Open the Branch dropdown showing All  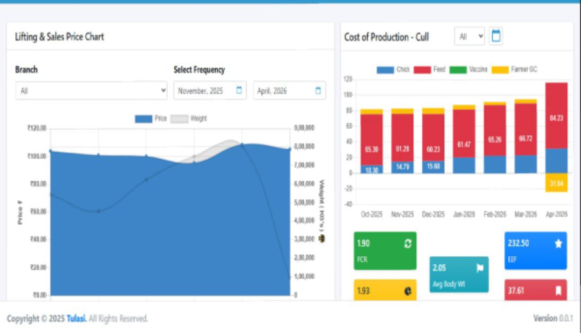pyautogui.click(x=91, y=91)
